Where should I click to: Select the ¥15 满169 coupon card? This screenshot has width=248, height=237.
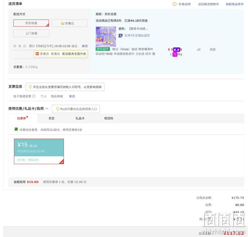tap(39, 151)
